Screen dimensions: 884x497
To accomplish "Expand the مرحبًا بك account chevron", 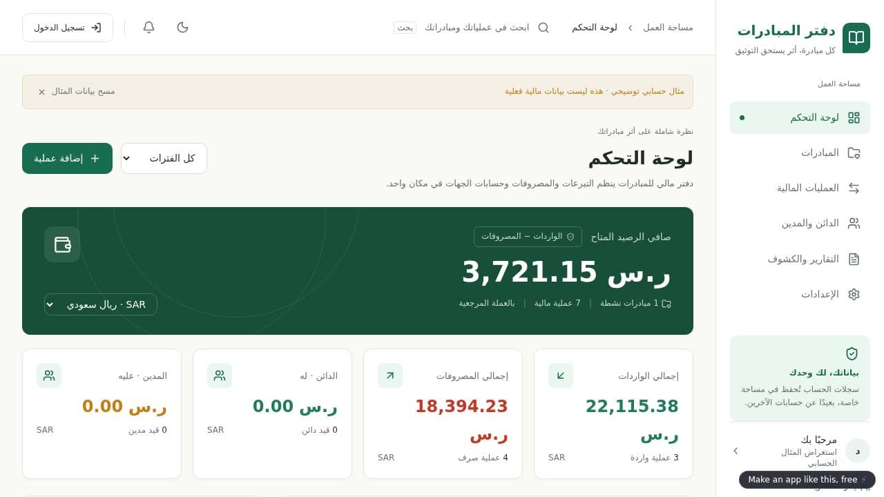I will coord(736,451).
